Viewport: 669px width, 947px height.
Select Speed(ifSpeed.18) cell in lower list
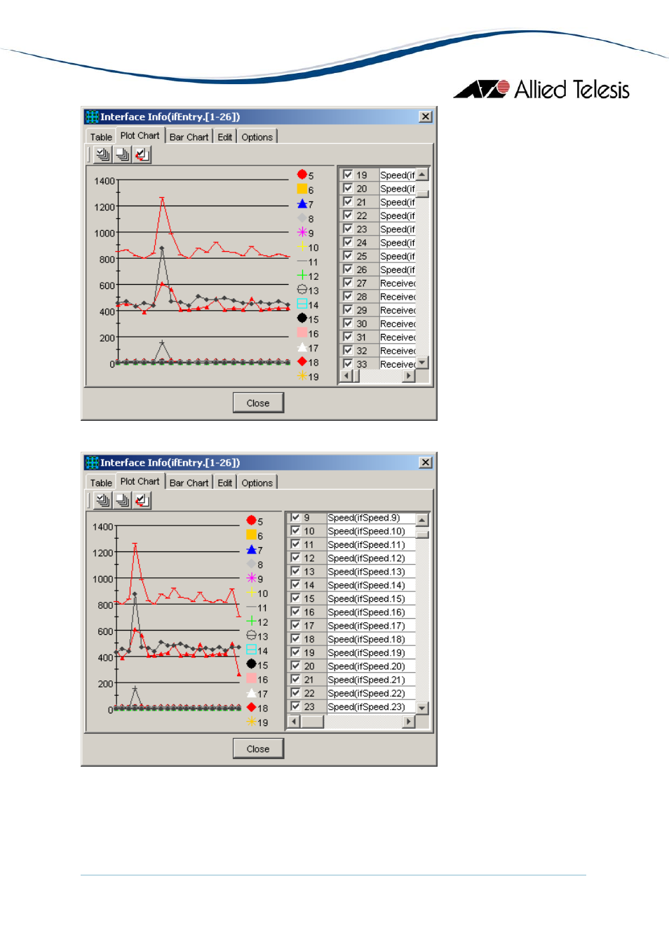[x=371, y=639]
